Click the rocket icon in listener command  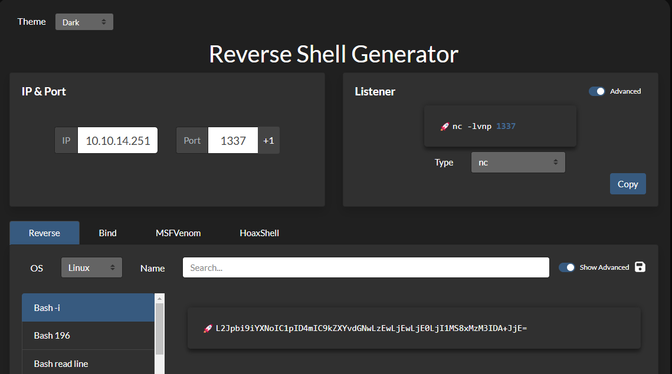tap(445, 126)
